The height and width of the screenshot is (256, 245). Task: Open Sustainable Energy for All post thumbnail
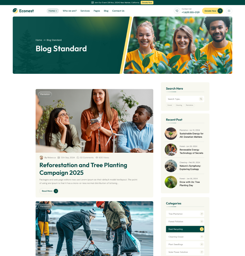coord(171,134)
